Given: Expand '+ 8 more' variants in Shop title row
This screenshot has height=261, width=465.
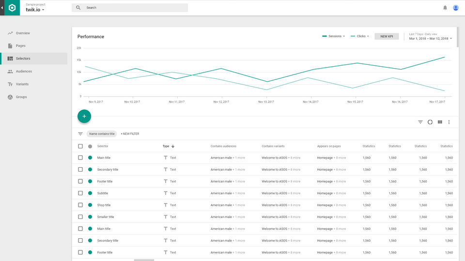Looking at the screenshot, I should click(294, 205).
